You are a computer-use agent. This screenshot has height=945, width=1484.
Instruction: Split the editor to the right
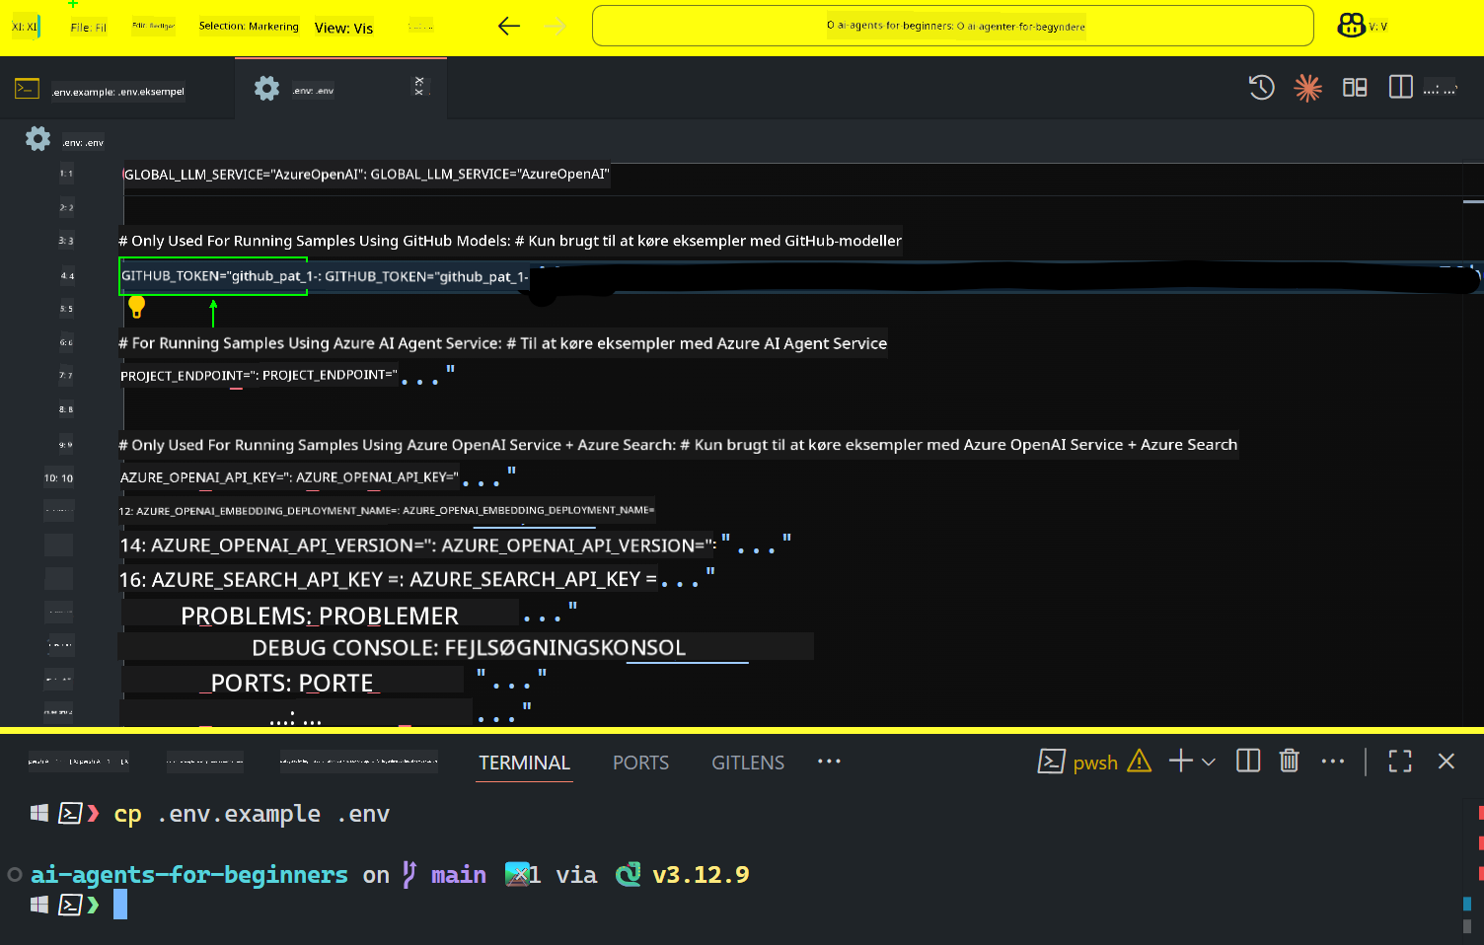tap(1400, 87)
